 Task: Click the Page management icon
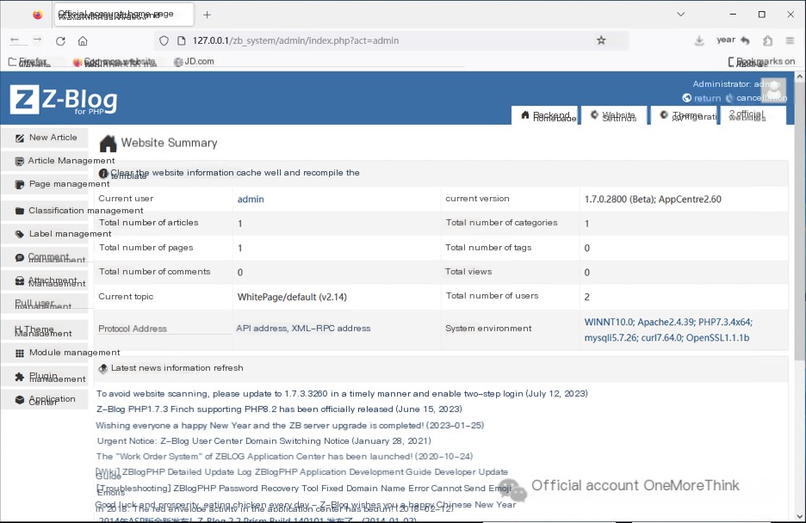(x=20, y=184)
